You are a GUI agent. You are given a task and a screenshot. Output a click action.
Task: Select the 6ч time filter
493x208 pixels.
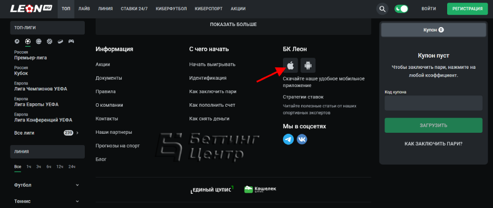tap(49, 167)
